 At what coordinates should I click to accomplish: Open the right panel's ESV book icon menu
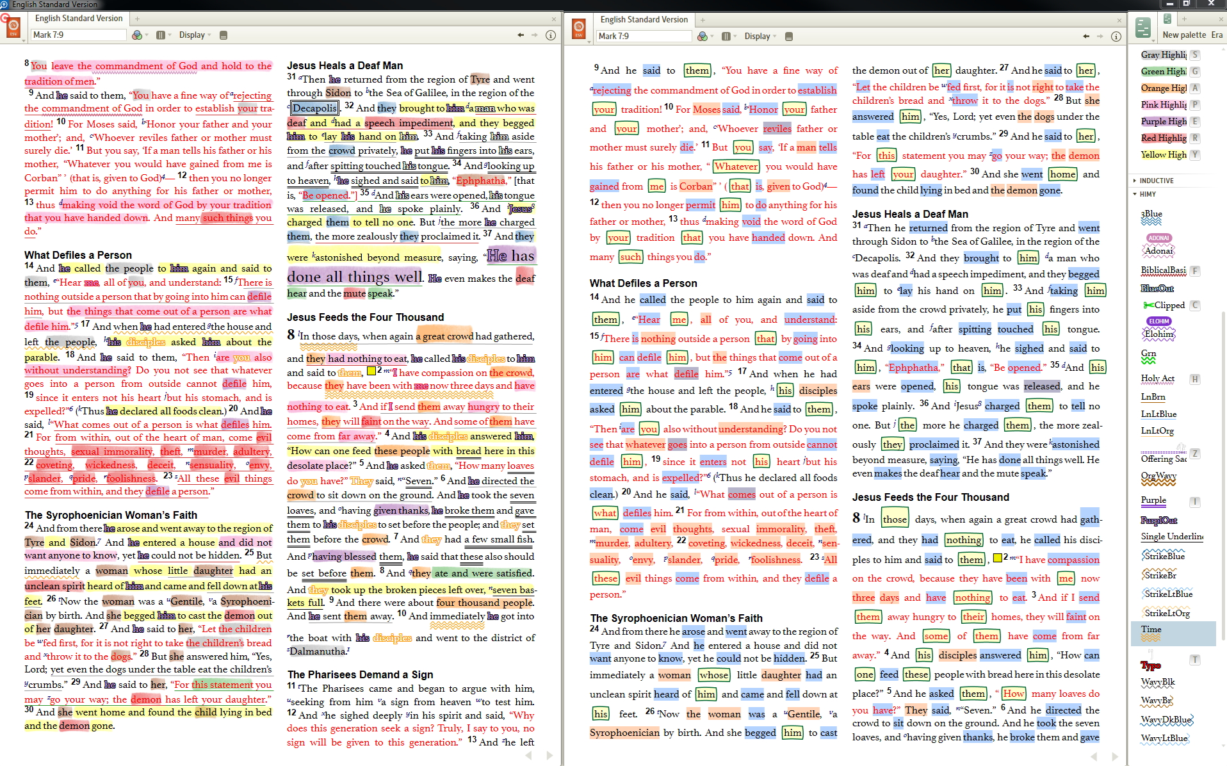point(579,30)
